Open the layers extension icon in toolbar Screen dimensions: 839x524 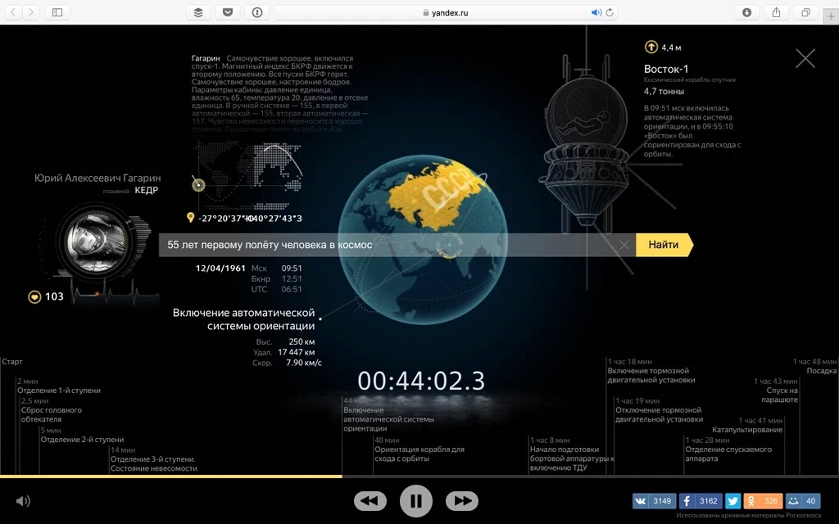(x=198, y=12)
